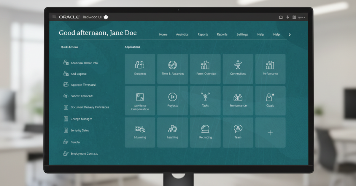This screenshot has height=186, width=356.
Task: Open the Goals application tile
Action: click(x=270, y=101)
